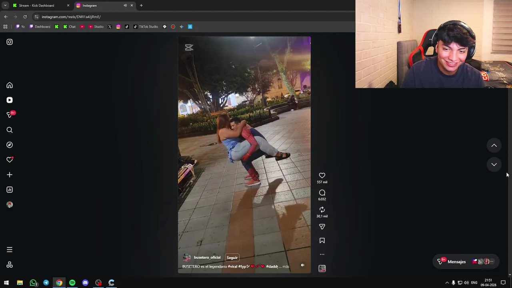Open the Windows Start menu
512x288 pixels.
tap(6, 283)
